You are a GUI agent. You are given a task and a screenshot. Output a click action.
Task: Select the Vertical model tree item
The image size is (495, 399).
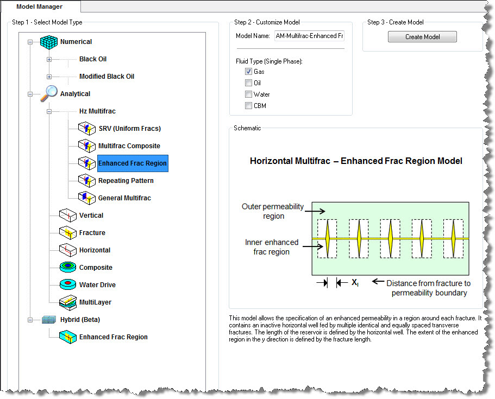click(91, 216)
